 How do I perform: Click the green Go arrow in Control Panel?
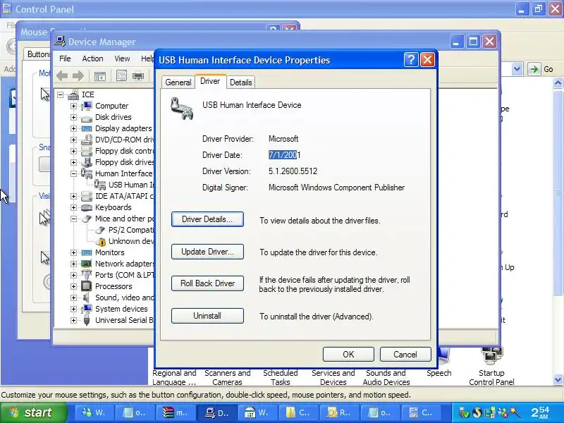pyautogui.click(x=534, y=69)
